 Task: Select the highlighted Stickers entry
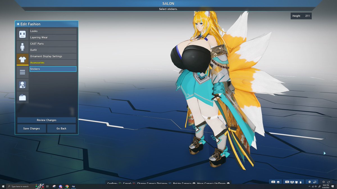53,69
